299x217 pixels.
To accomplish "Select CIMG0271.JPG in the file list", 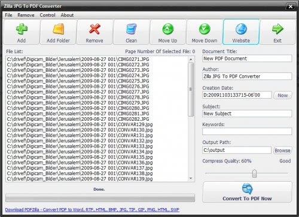I will pyautogui.click(x=78, y=59).
